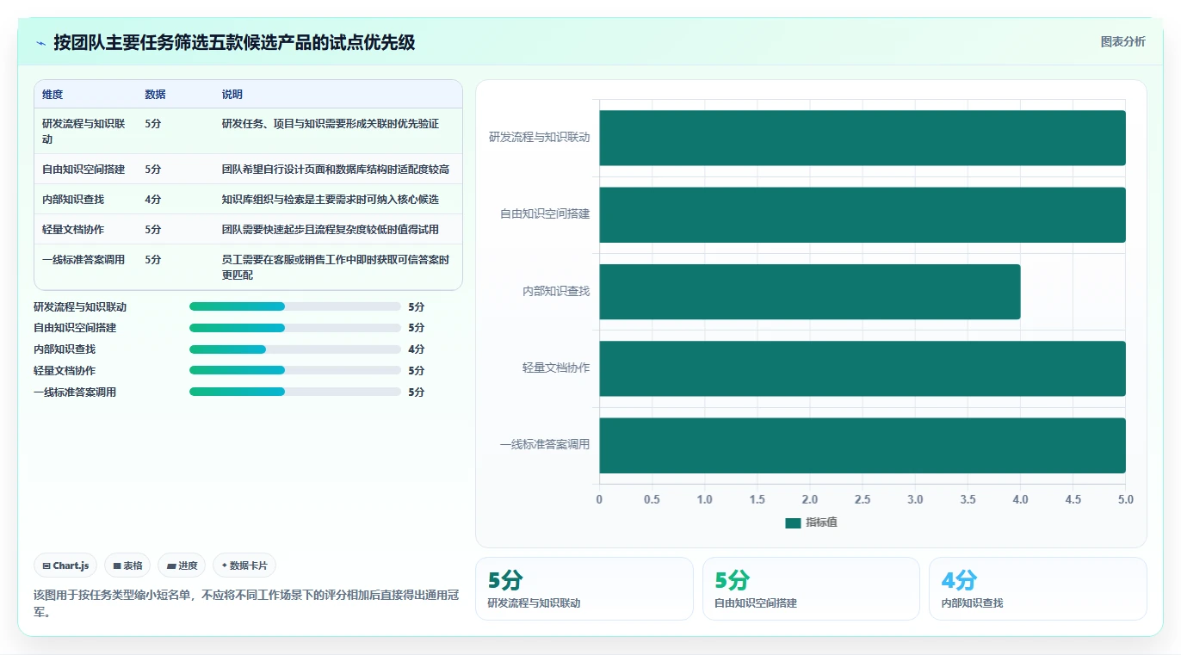This screenshot has width=1181, height=655.
Task: Open the 5分 自由知识空间搭建 data card
Action: click(x=811, y=589)
